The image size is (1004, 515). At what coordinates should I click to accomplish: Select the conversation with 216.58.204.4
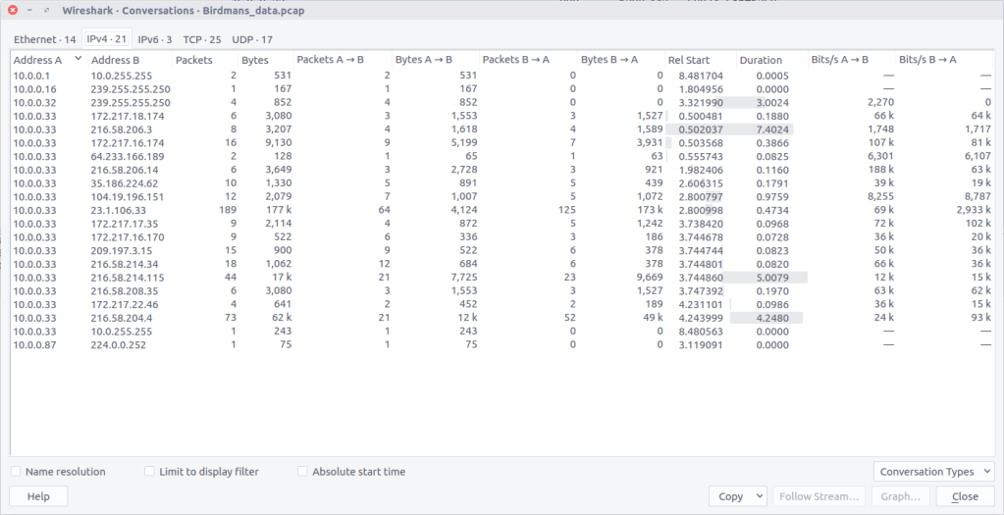click(118, 318)
